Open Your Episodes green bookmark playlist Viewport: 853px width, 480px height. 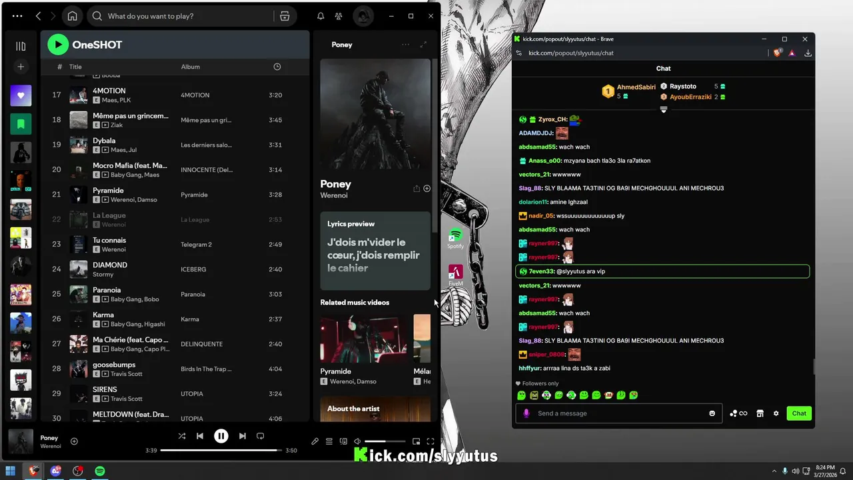click(x=21, y=124)
